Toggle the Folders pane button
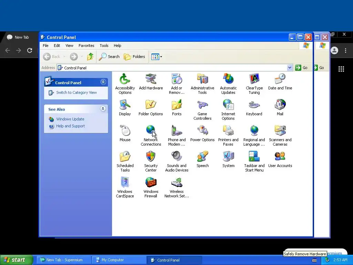 pyautogui.click(x=134, y=57)
